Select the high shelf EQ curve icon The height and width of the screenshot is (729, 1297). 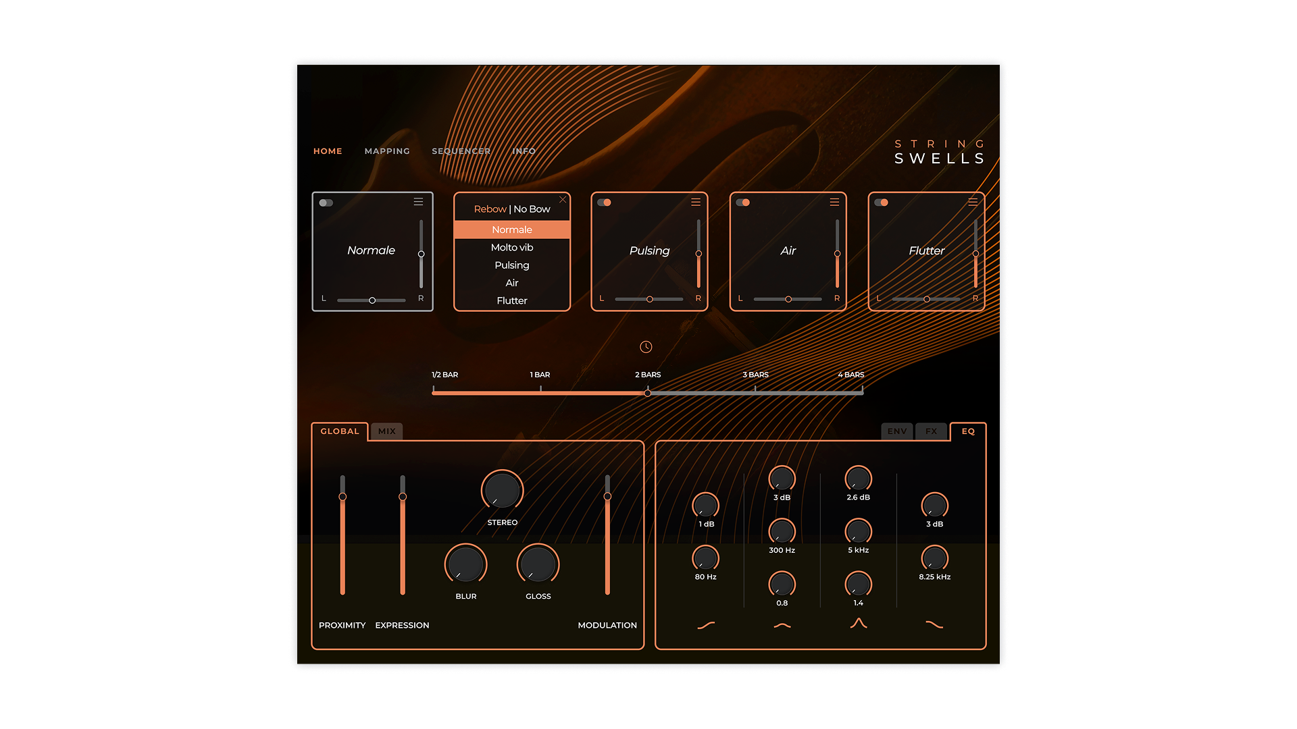[x=934, y=625]
